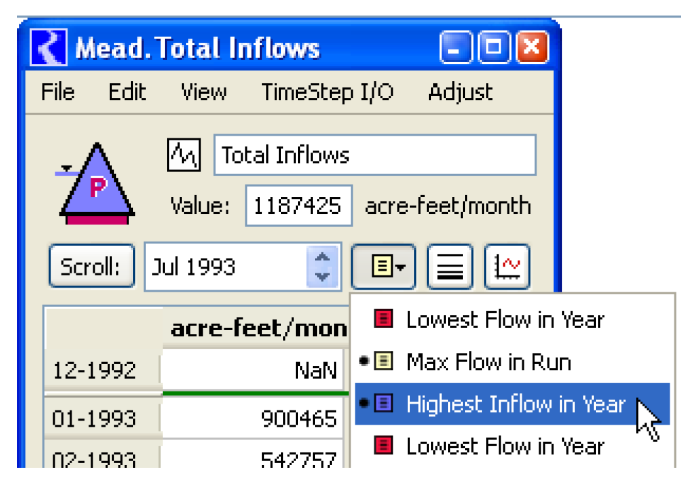Click the application logo in title bar
This screenshot has height=484, width=696.
coord(49,49)
